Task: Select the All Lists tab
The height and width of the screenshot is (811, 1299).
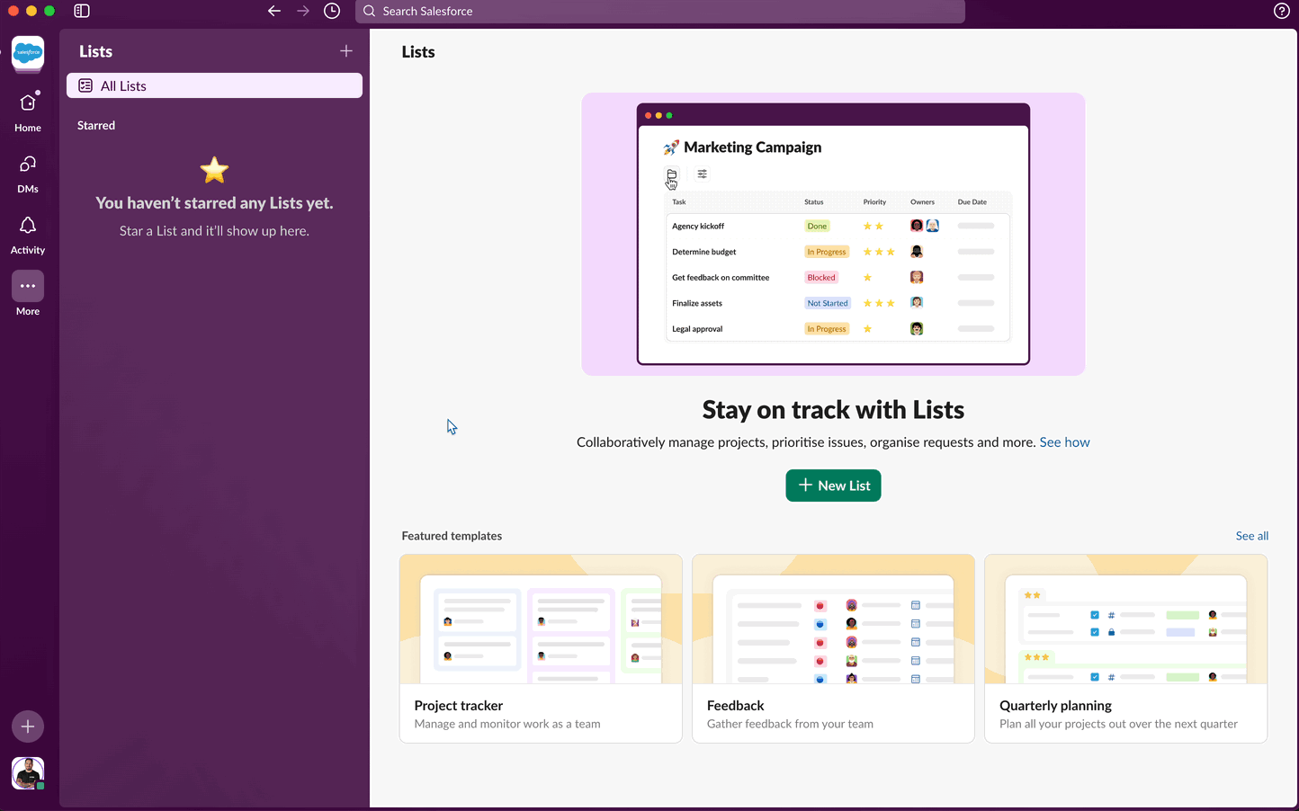Action: click(x=213, y=85)
